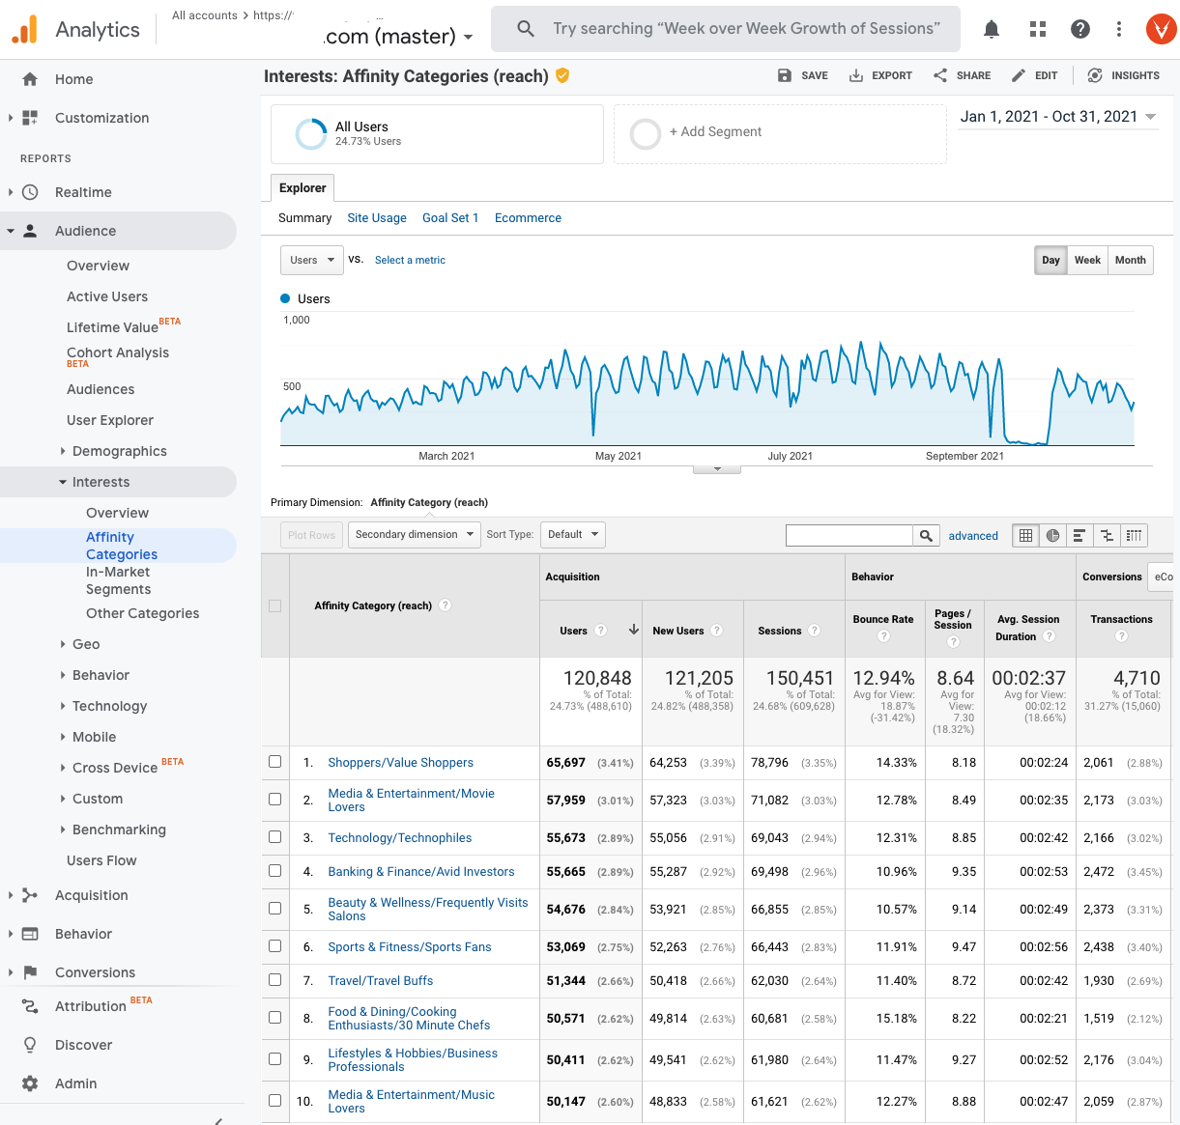The image size is (1180, 1125).
Task: Switch to the comparison bar view
Action: [1107, 535]
